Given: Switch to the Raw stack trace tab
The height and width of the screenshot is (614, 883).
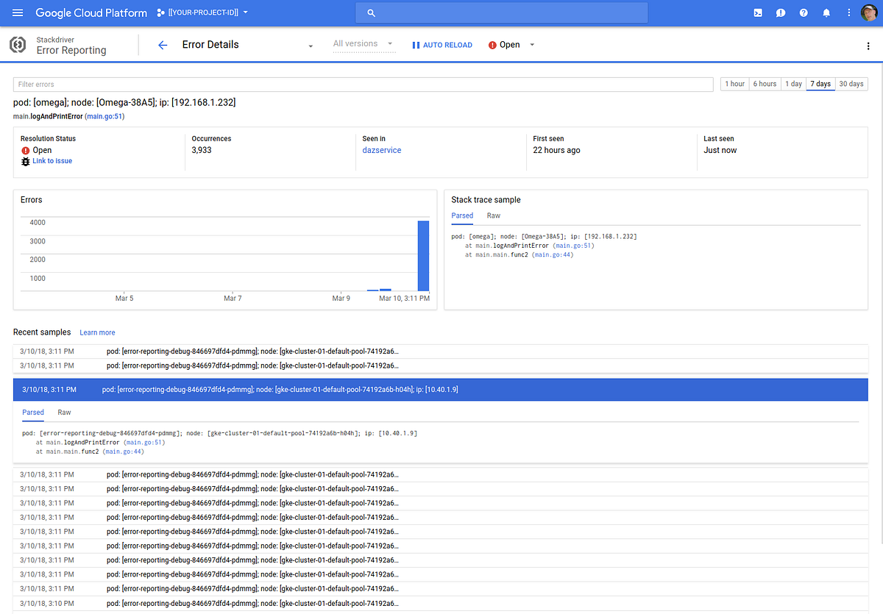Looking at the screenshot, I should (x=493, y=215).
